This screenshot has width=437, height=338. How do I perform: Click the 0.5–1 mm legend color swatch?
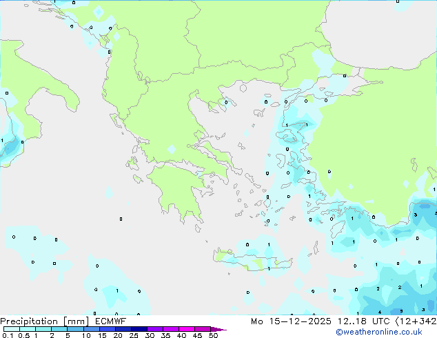pos(28,329)
